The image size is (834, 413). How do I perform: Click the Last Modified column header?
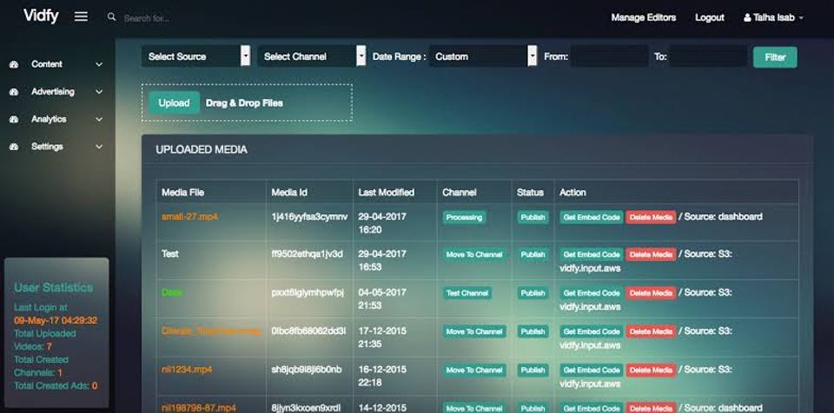tap(386, 193)
